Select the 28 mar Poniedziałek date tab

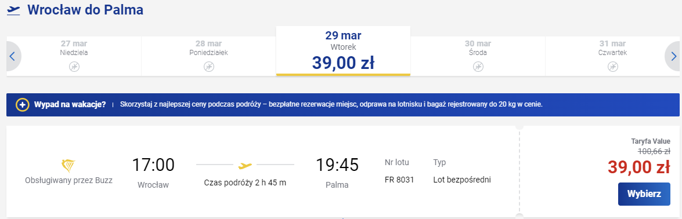tap(209, 56)
